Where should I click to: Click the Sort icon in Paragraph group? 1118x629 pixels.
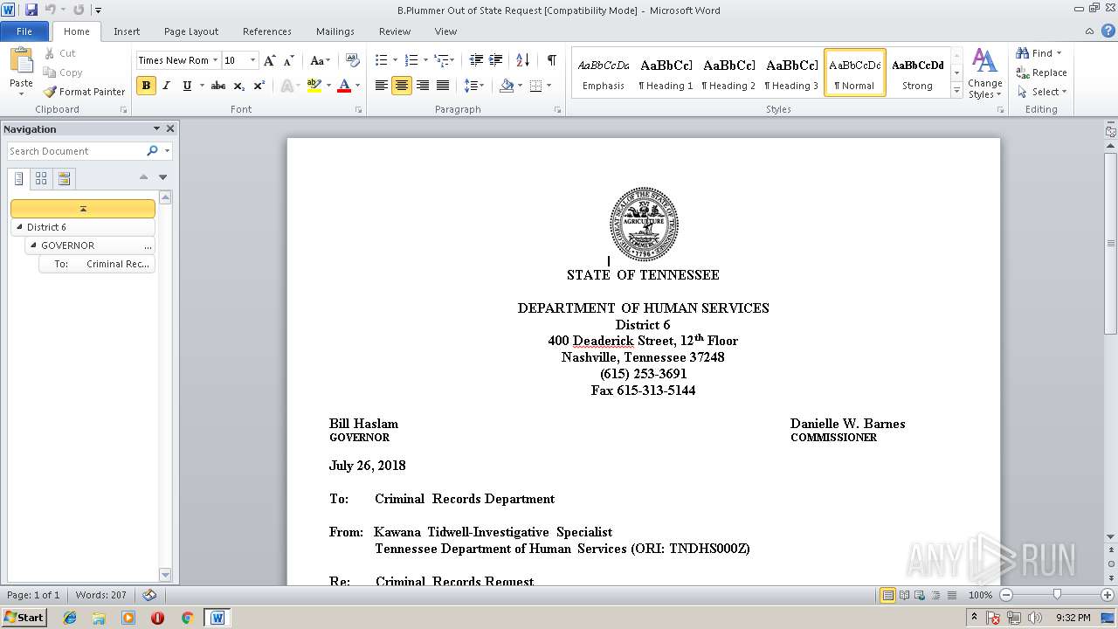[522, 60]
